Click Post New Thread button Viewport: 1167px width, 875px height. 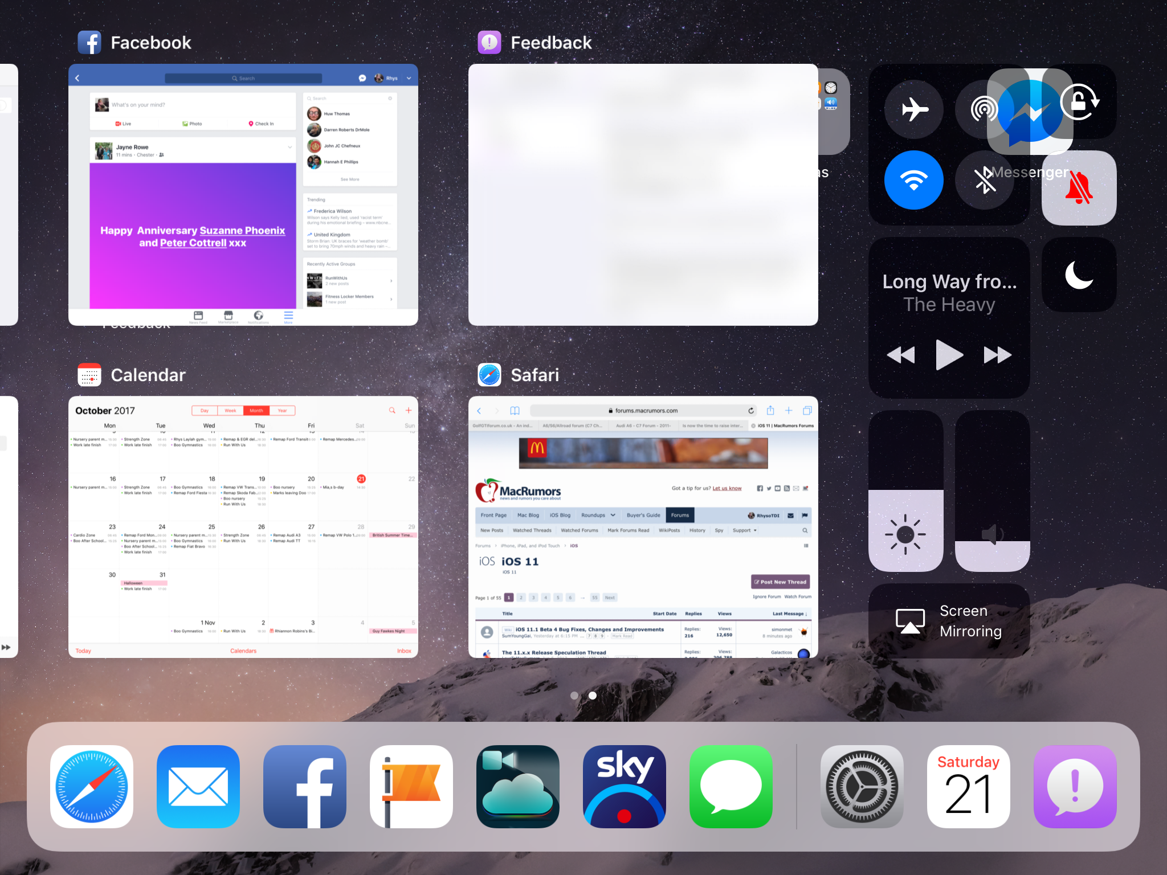pos(780,582)
